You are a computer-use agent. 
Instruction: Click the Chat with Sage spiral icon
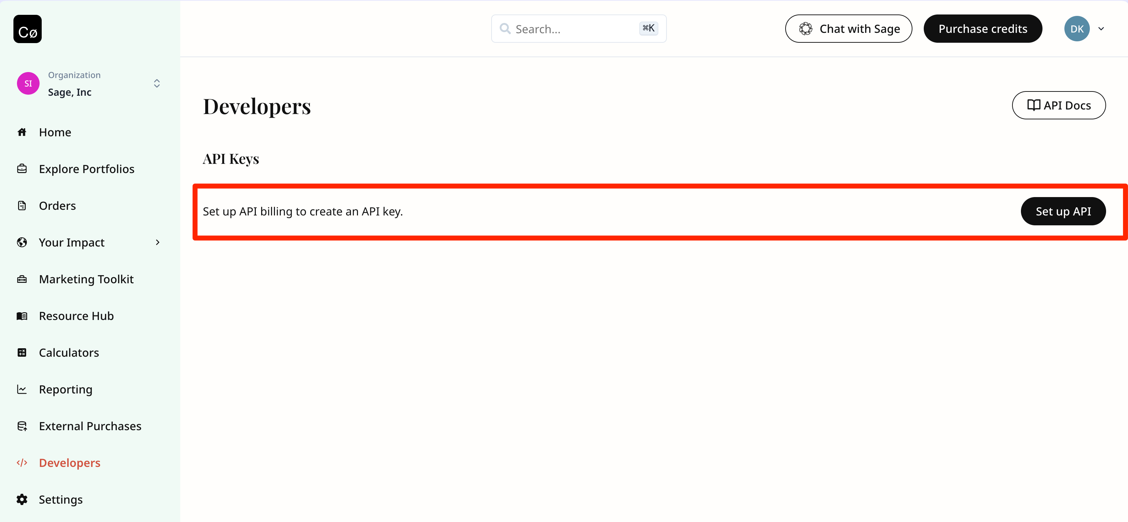806,29
